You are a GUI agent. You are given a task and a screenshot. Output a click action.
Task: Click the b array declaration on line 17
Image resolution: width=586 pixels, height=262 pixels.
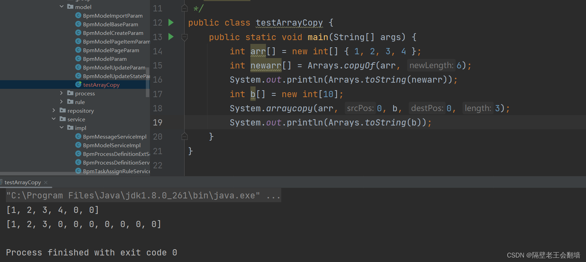coord(253,94)
